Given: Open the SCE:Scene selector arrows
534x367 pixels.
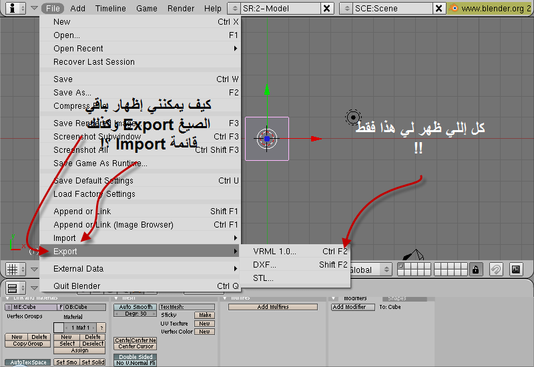Looking at the screenshot, I should [x=346, y=8].
